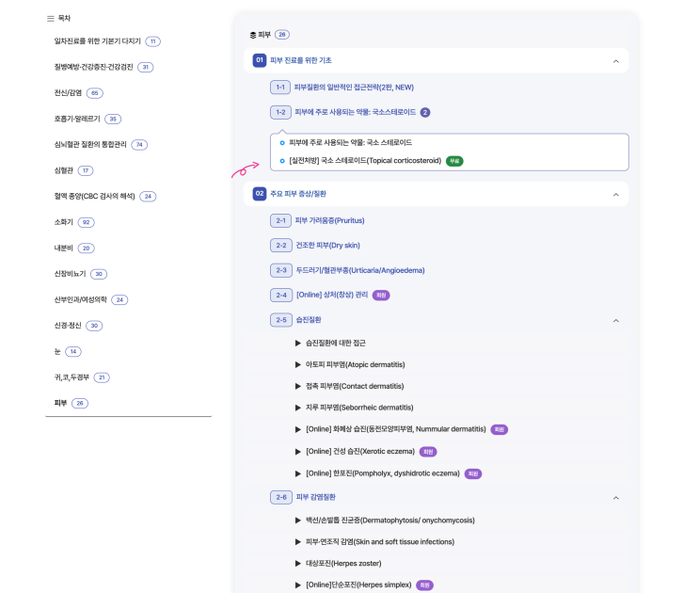Collapse the 피부 진료를 위한 기초 section
This screenshot has height=593, width=699.
615,60
